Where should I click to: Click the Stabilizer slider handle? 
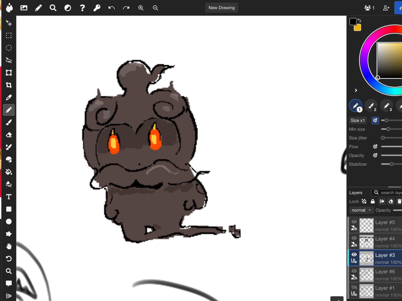pyautogui.click(x=392, y=164)
